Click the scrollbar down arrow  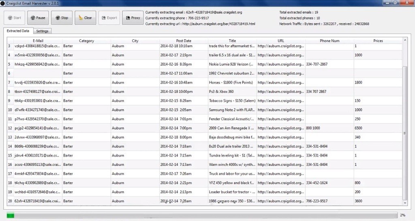tap(405, 203)
